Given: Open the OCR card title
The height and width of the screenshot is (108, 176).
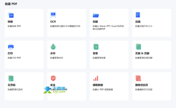Looking at the screenshot, I should tap(53, 22).
